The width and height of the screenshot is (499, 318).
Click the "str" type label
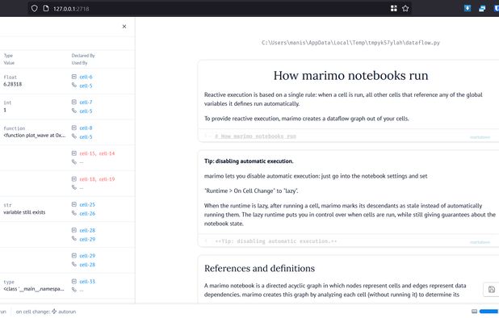pos(7,205)
